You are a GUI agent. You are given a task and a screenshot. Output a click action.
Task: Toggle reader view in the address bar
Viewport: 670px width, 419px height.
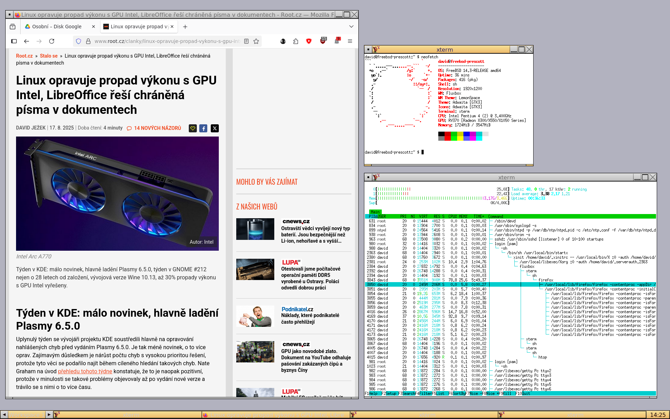246,41
